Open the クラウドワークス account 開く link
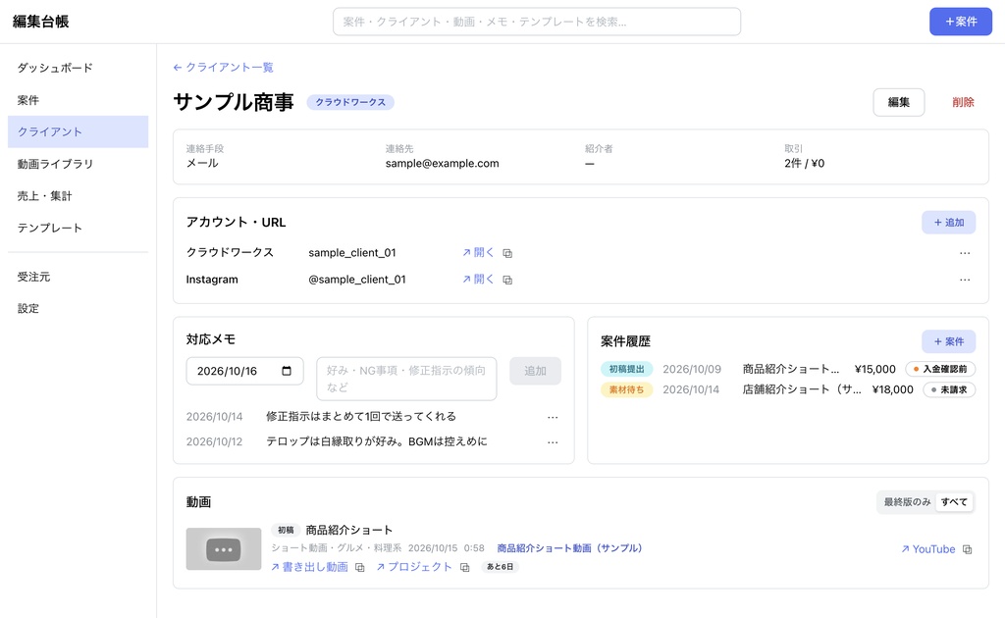 click(x=478, y=253)
